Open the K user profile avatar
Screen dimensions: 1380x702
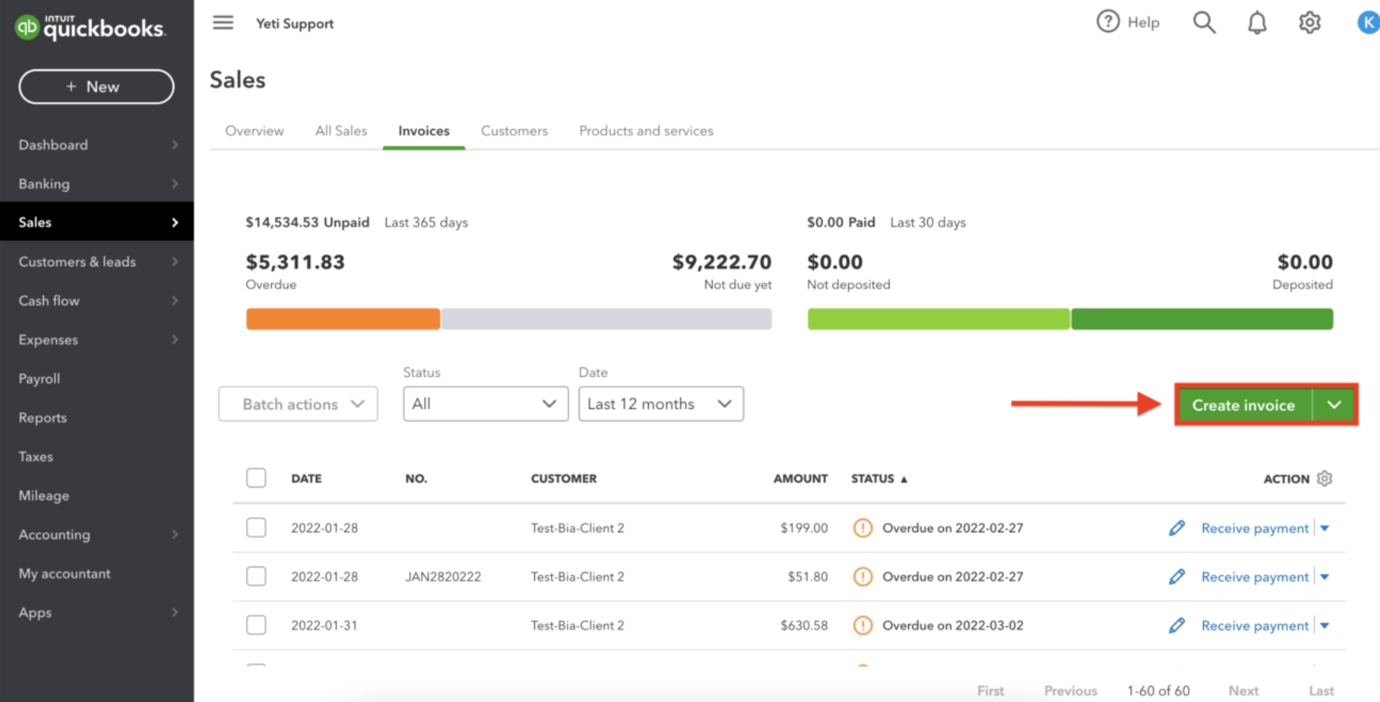(1369, 22)
